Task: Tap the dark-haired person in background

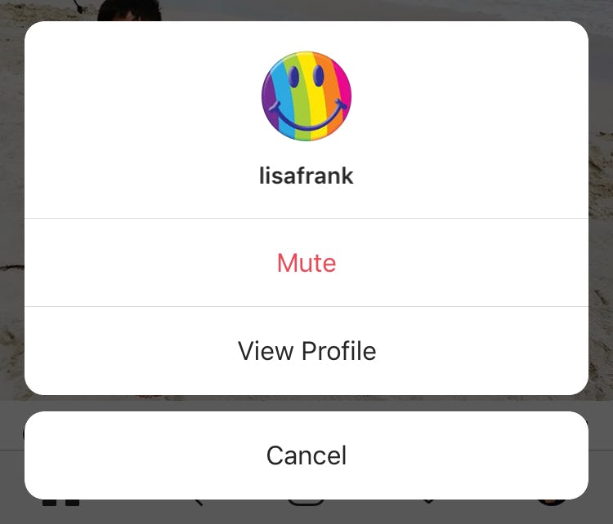Action: click(129, 10)
